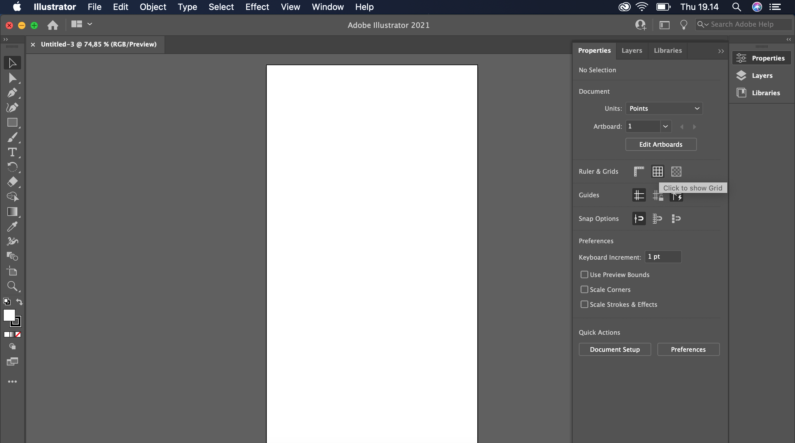
Task: Select the Zoom tool
Action: point(12,286)
